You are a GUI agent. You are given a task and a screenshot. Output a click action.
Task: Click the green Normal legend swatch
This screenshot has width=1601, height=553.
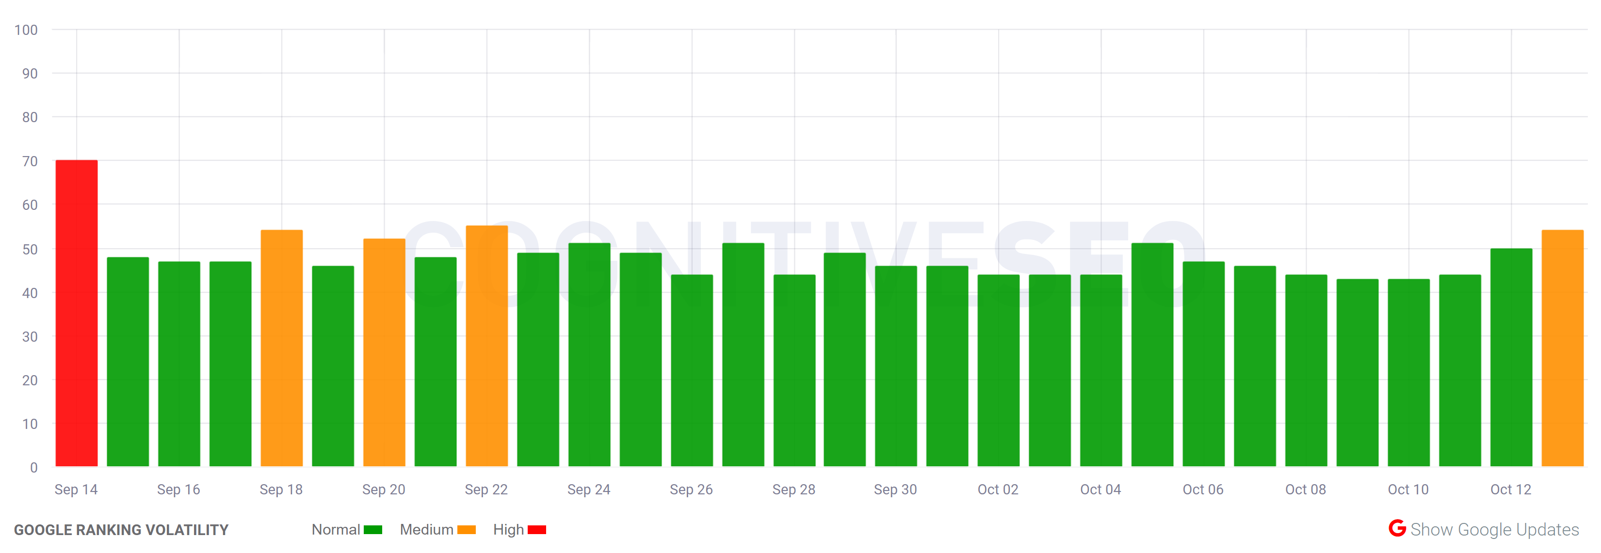(x=373, y=530)
